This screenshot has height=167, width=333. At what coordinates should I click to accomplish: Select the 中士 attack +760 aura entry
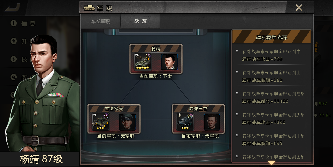(x=271, y=55)
